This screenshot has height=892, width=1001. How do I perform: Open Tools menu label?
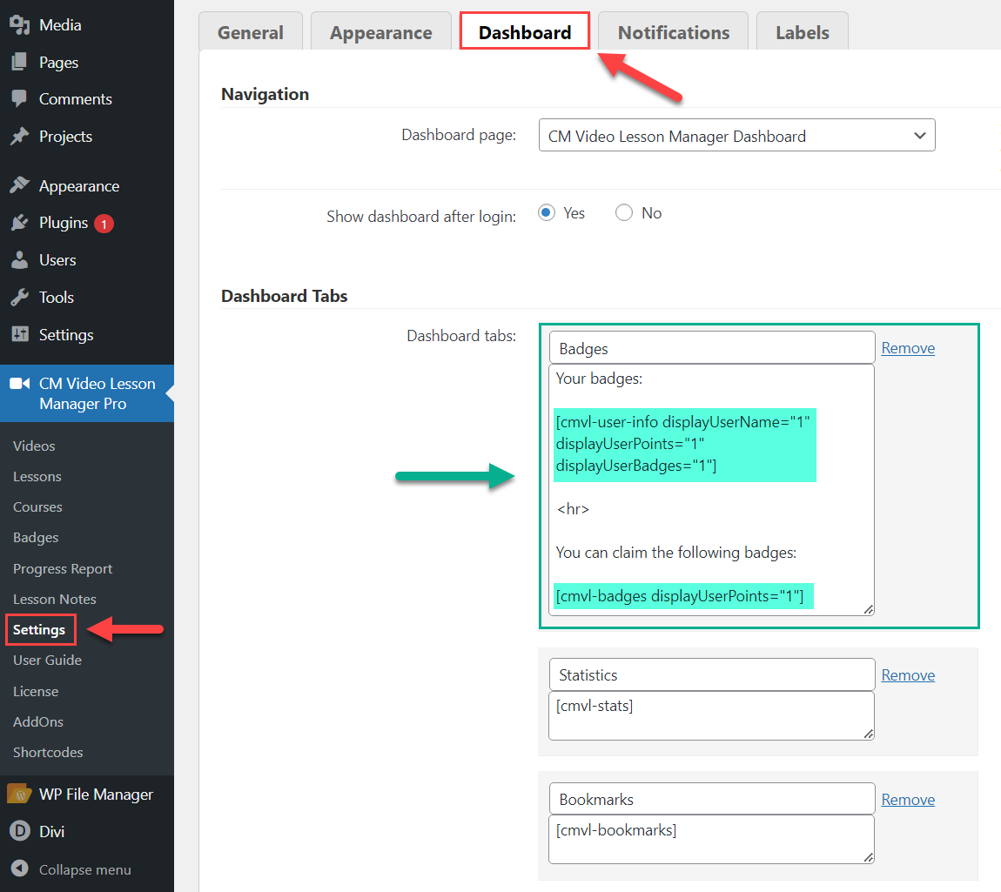(57, 298)
